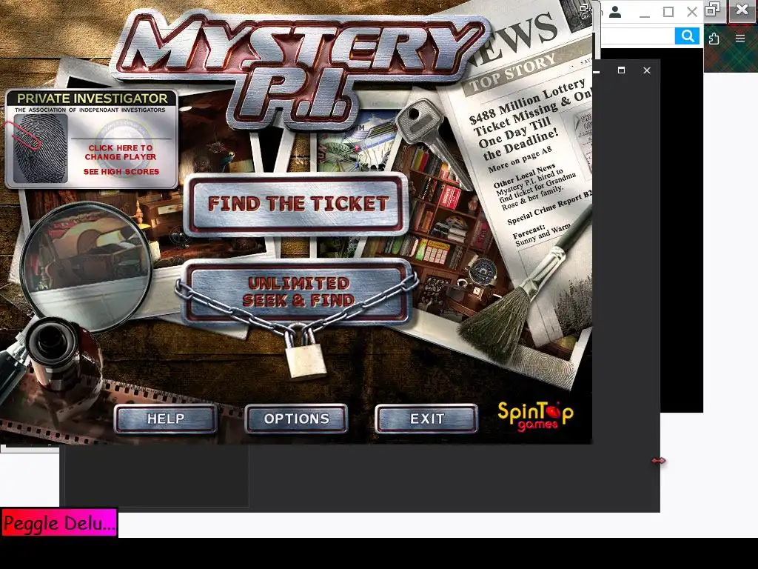View 'See High Scores' on the investigator card
The width and height of the screenshot is (758, 569).
tap(121, 172)
